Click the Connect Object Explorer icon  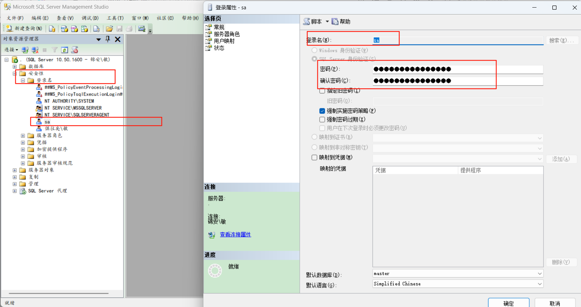25,50
